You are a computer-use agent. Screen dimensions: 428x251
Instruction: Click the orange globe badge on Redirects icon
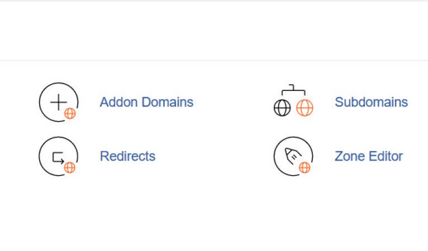tap(70, 167)
